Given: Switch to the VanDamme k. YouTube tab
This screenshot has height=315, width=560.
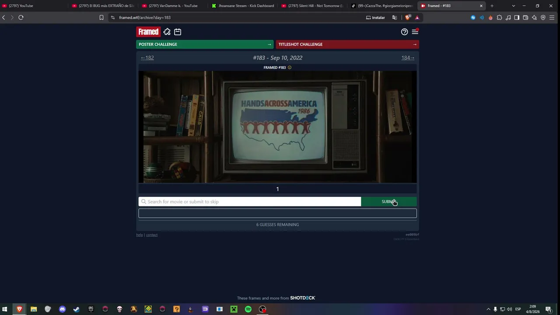Looking at the screenshot, I should coord(173,6).
